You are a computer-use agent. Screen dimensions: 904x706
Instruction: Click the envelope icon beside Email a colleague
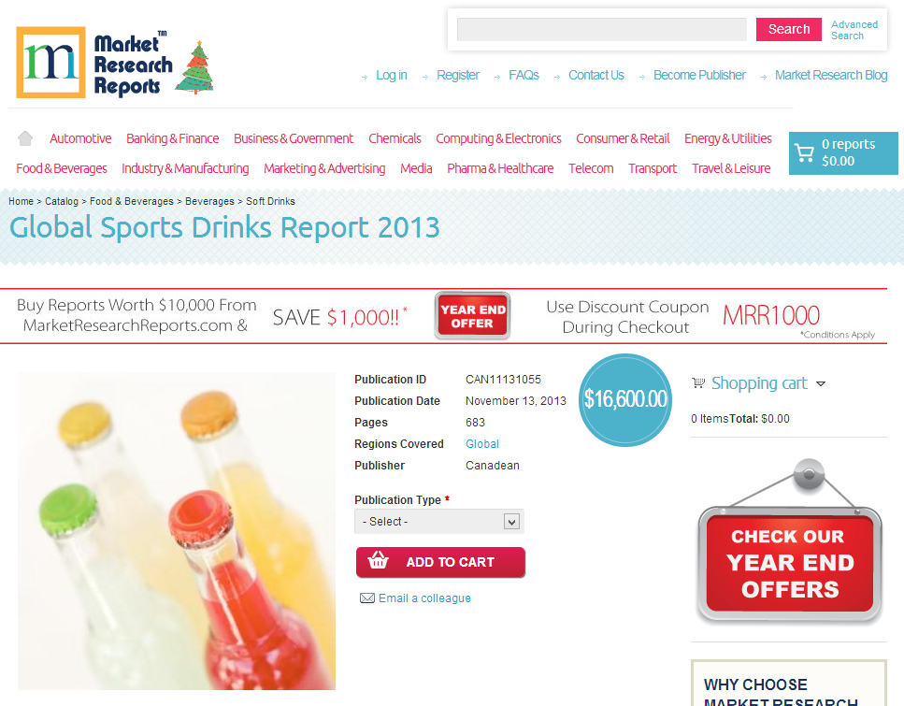pos(367,598)
